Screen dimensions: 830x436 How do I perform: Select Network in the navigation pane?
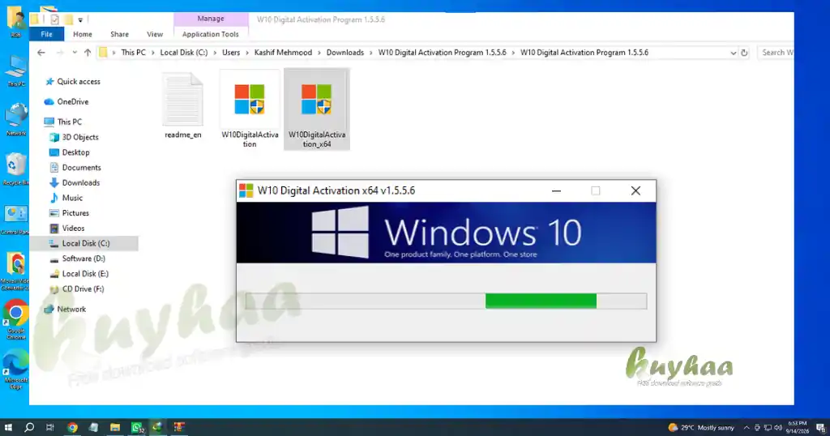[65, 309]
